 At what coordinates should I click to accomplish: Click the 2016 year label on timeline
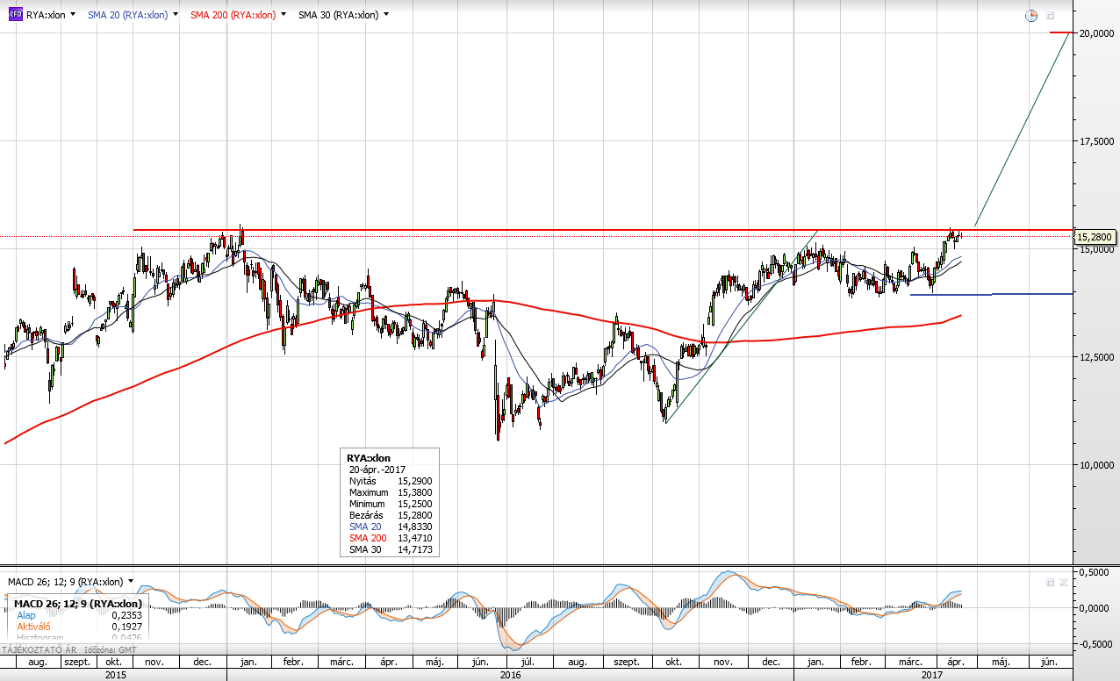[x=510, y=675]
